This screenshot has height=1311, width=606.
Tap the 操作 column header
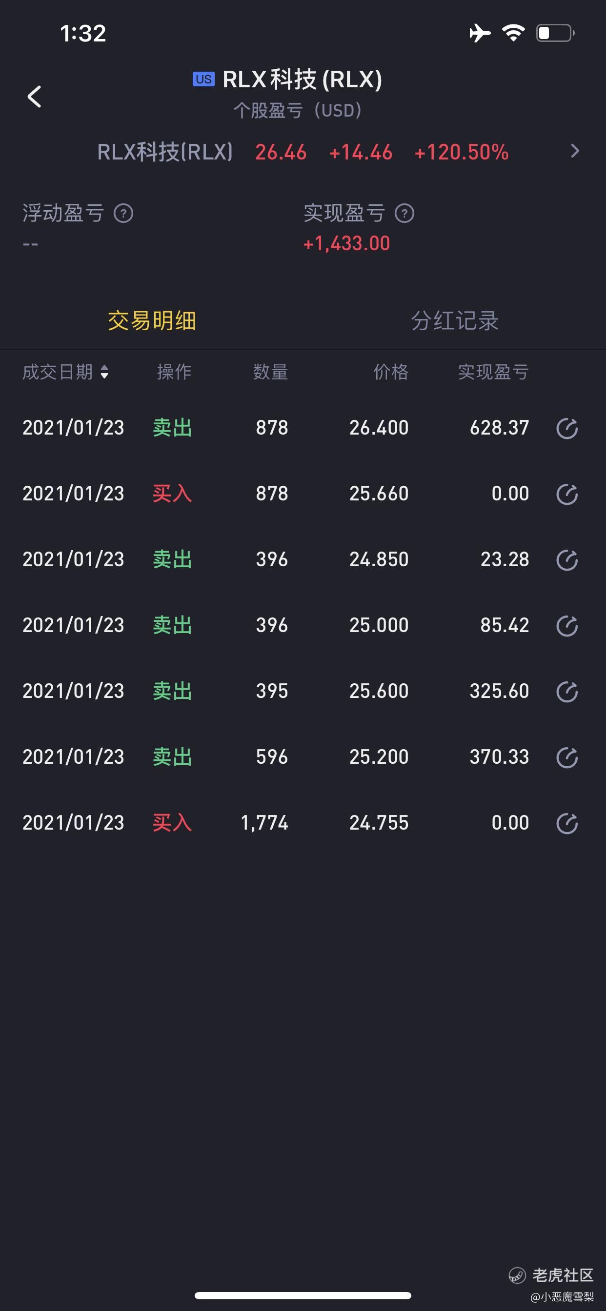[174, 372]
